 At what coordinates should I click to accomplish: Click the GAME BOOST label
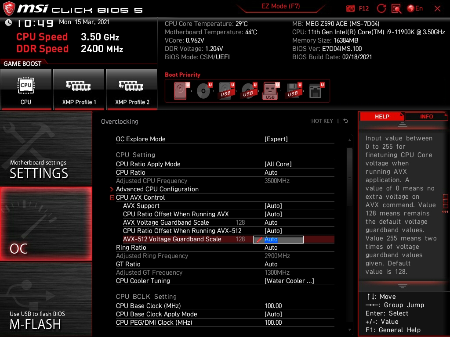tap(22, 64)
